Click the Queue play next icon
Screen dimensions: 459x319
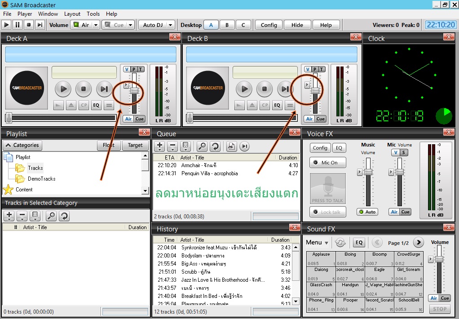coord(244,146)
